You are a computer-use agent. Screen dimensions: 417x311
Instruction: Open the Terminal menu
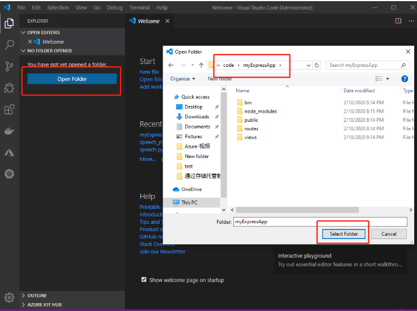[139, 7]
